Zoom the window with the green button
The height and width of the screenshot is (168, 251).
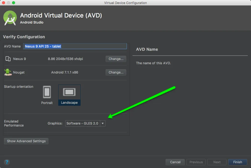pos(14,3)
